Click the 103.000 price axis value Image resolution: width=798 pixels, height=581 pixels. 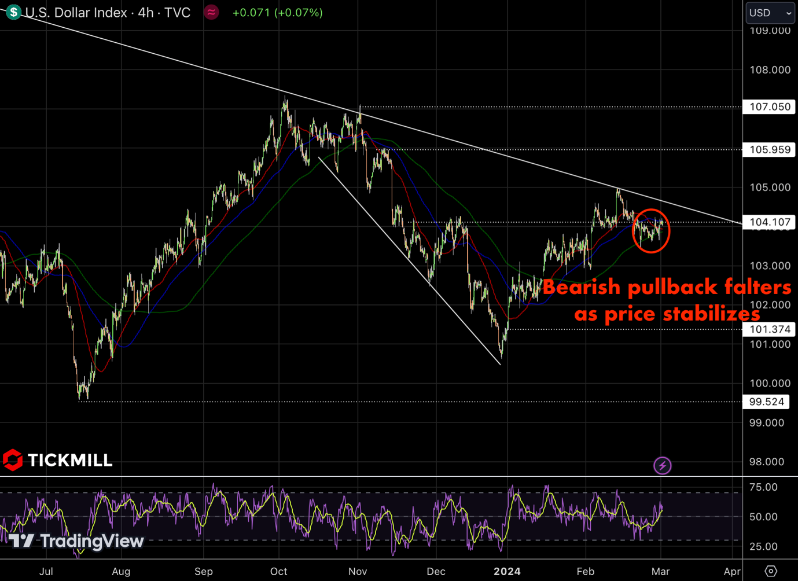pos(770,266)
